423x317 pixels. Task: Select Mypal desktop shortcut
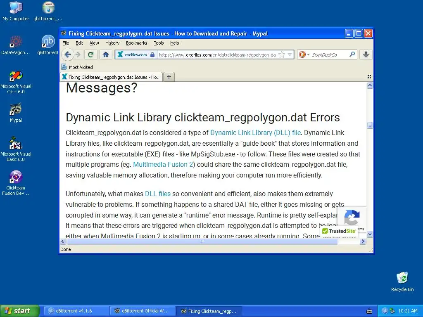click(16, 113)
